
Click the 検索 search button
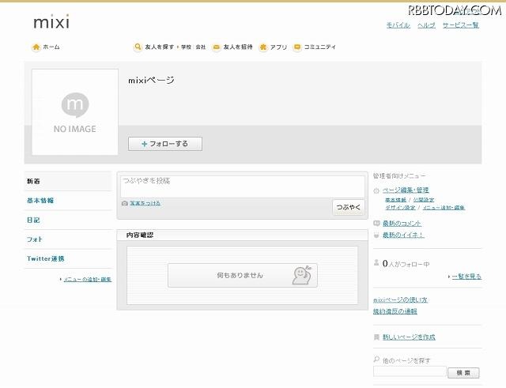coord(463,373)
